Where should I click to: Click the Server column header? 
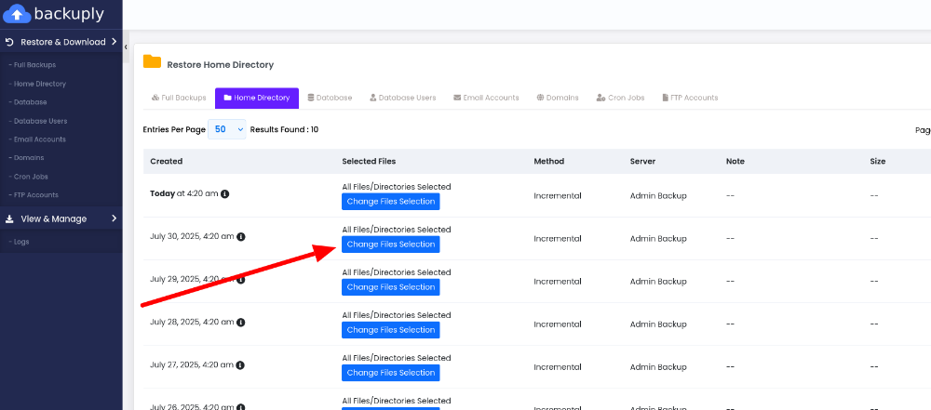643,162
